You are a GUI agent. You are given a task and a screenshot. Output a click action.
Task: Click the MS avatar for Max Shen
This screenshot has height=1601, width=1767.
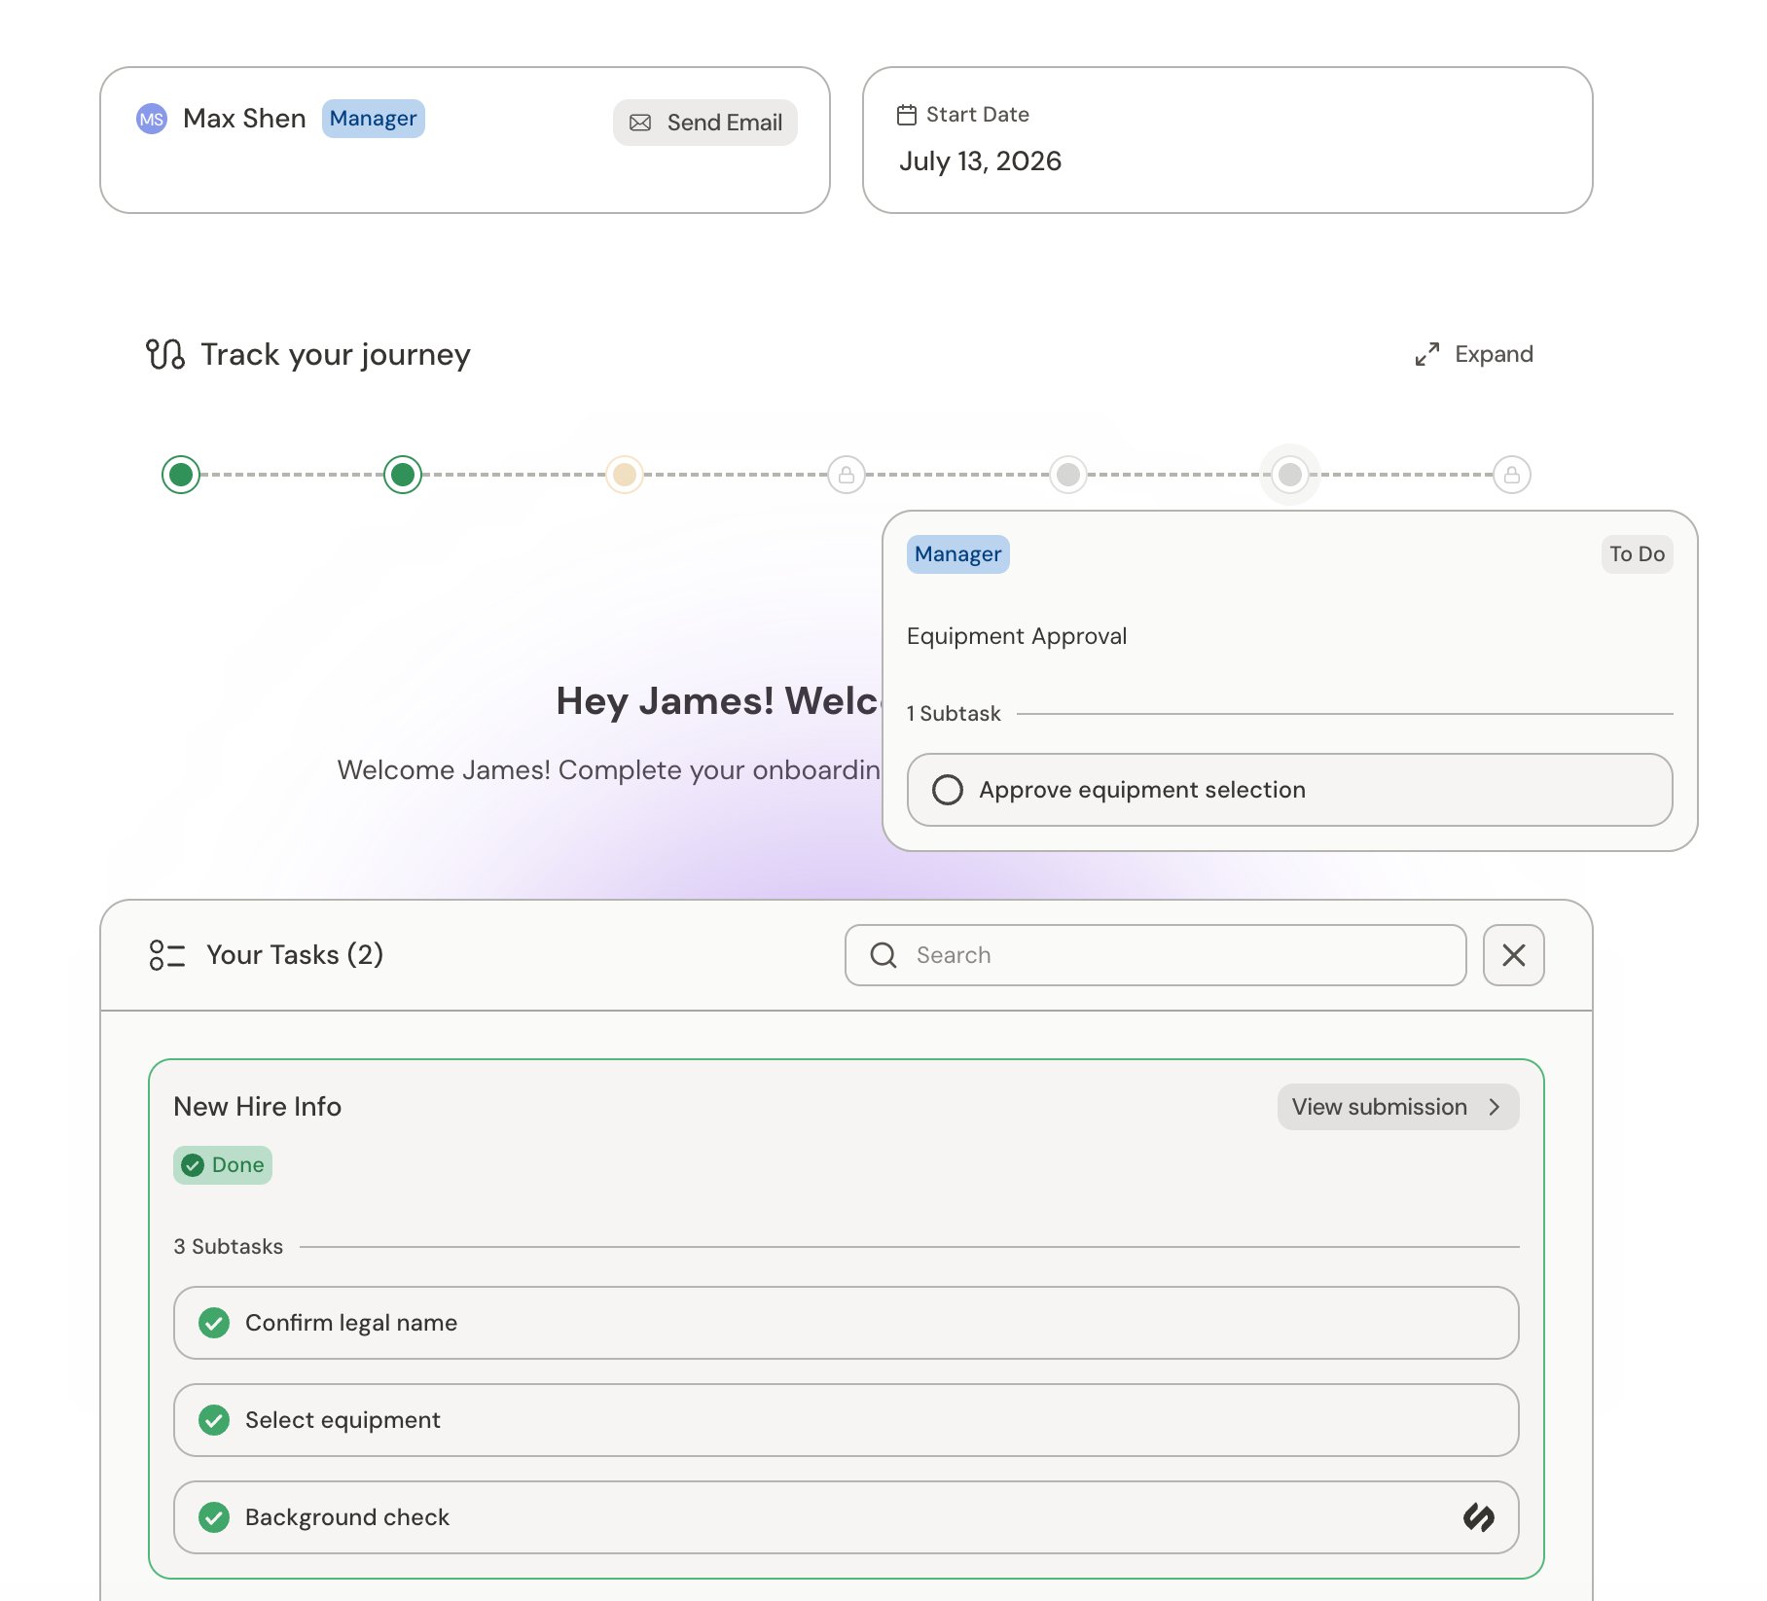152,119
